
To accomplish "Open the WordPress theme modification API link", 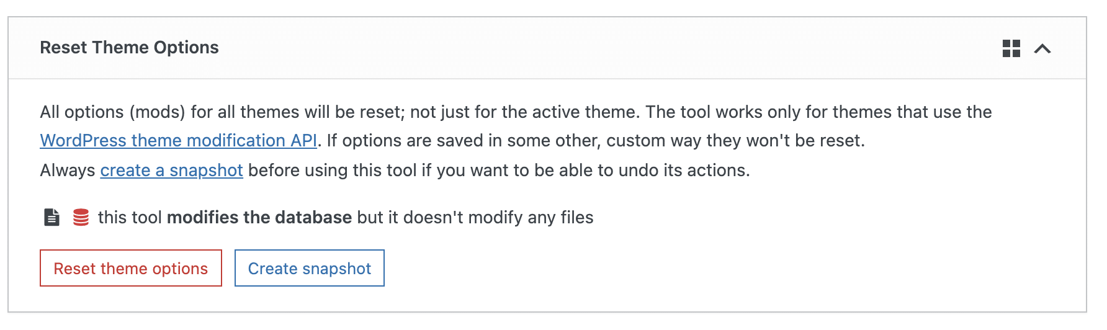I will click(179, 141).
